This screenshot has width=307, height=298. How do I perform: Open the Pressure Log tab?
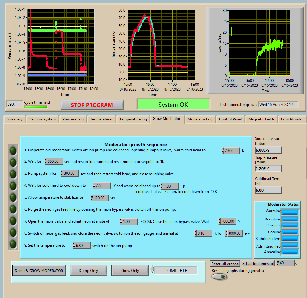point(73,119)
